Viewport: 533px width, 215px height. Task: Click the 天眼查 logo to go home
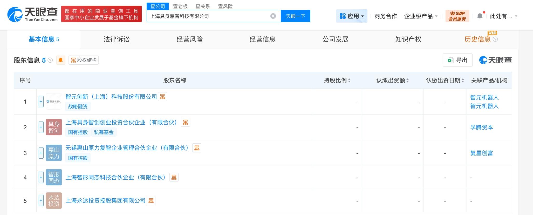pyautogui.click(x=32, y=14)
